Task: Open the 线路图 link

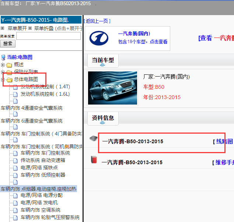Action: pyautogui.click(x=224, y=141)
